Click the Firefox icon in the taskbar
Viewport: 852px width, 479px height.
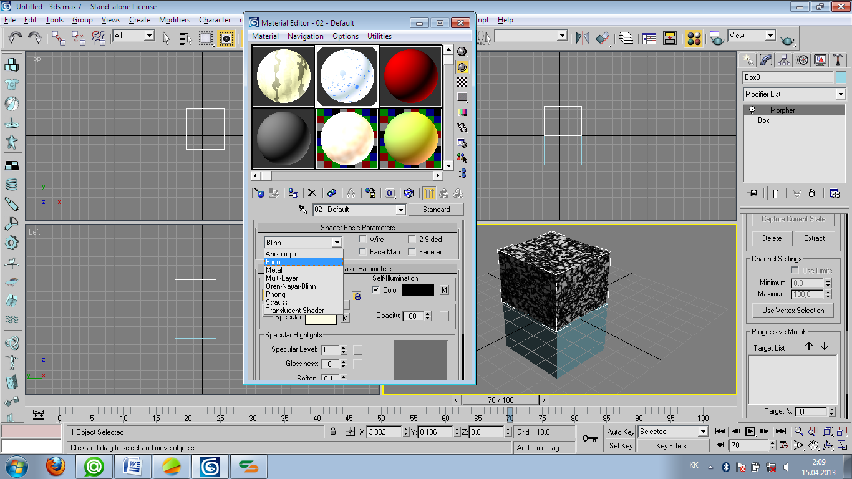tap(56, 466)
